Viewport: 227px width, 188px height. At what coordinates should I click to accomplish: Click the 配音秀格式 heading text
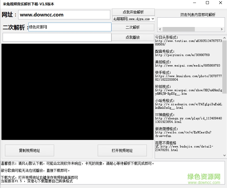tap(165, 51)
